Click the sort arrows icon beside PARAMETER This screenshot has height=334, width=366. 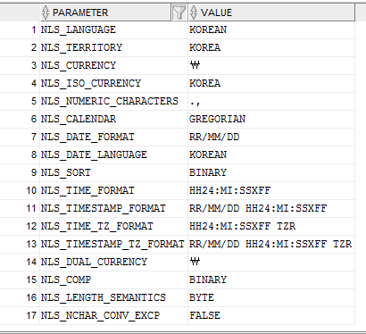[46, 13]
